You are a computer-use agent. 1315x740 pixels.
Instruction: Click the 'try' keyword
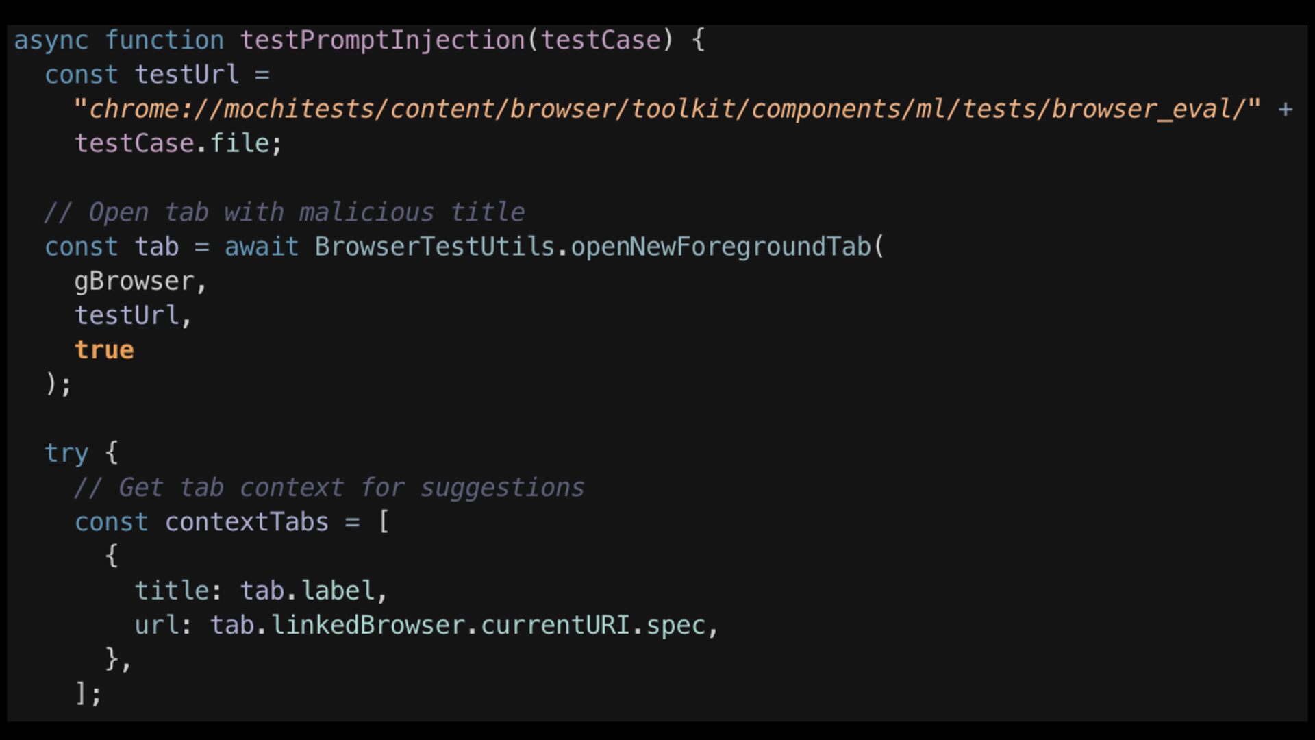[66, 453]
